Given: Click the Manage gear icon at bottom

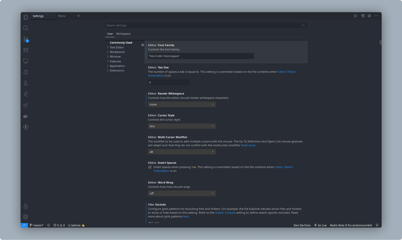Looking at the screenshot, I should [26, 217].
